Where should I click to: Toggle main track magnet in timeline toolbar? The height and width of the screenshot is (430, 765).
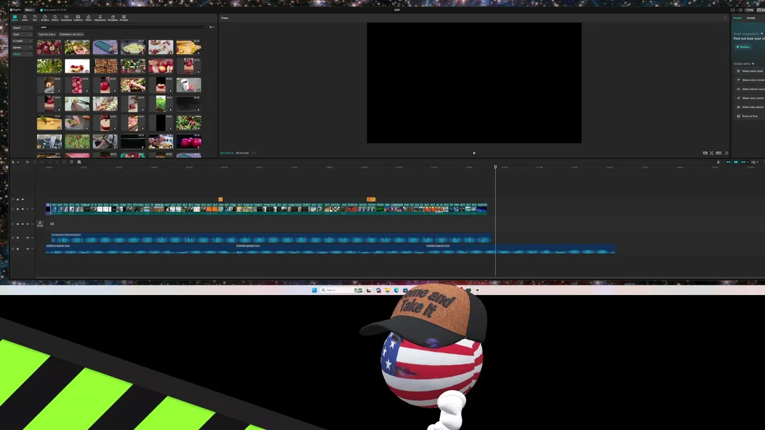point(729,162)
